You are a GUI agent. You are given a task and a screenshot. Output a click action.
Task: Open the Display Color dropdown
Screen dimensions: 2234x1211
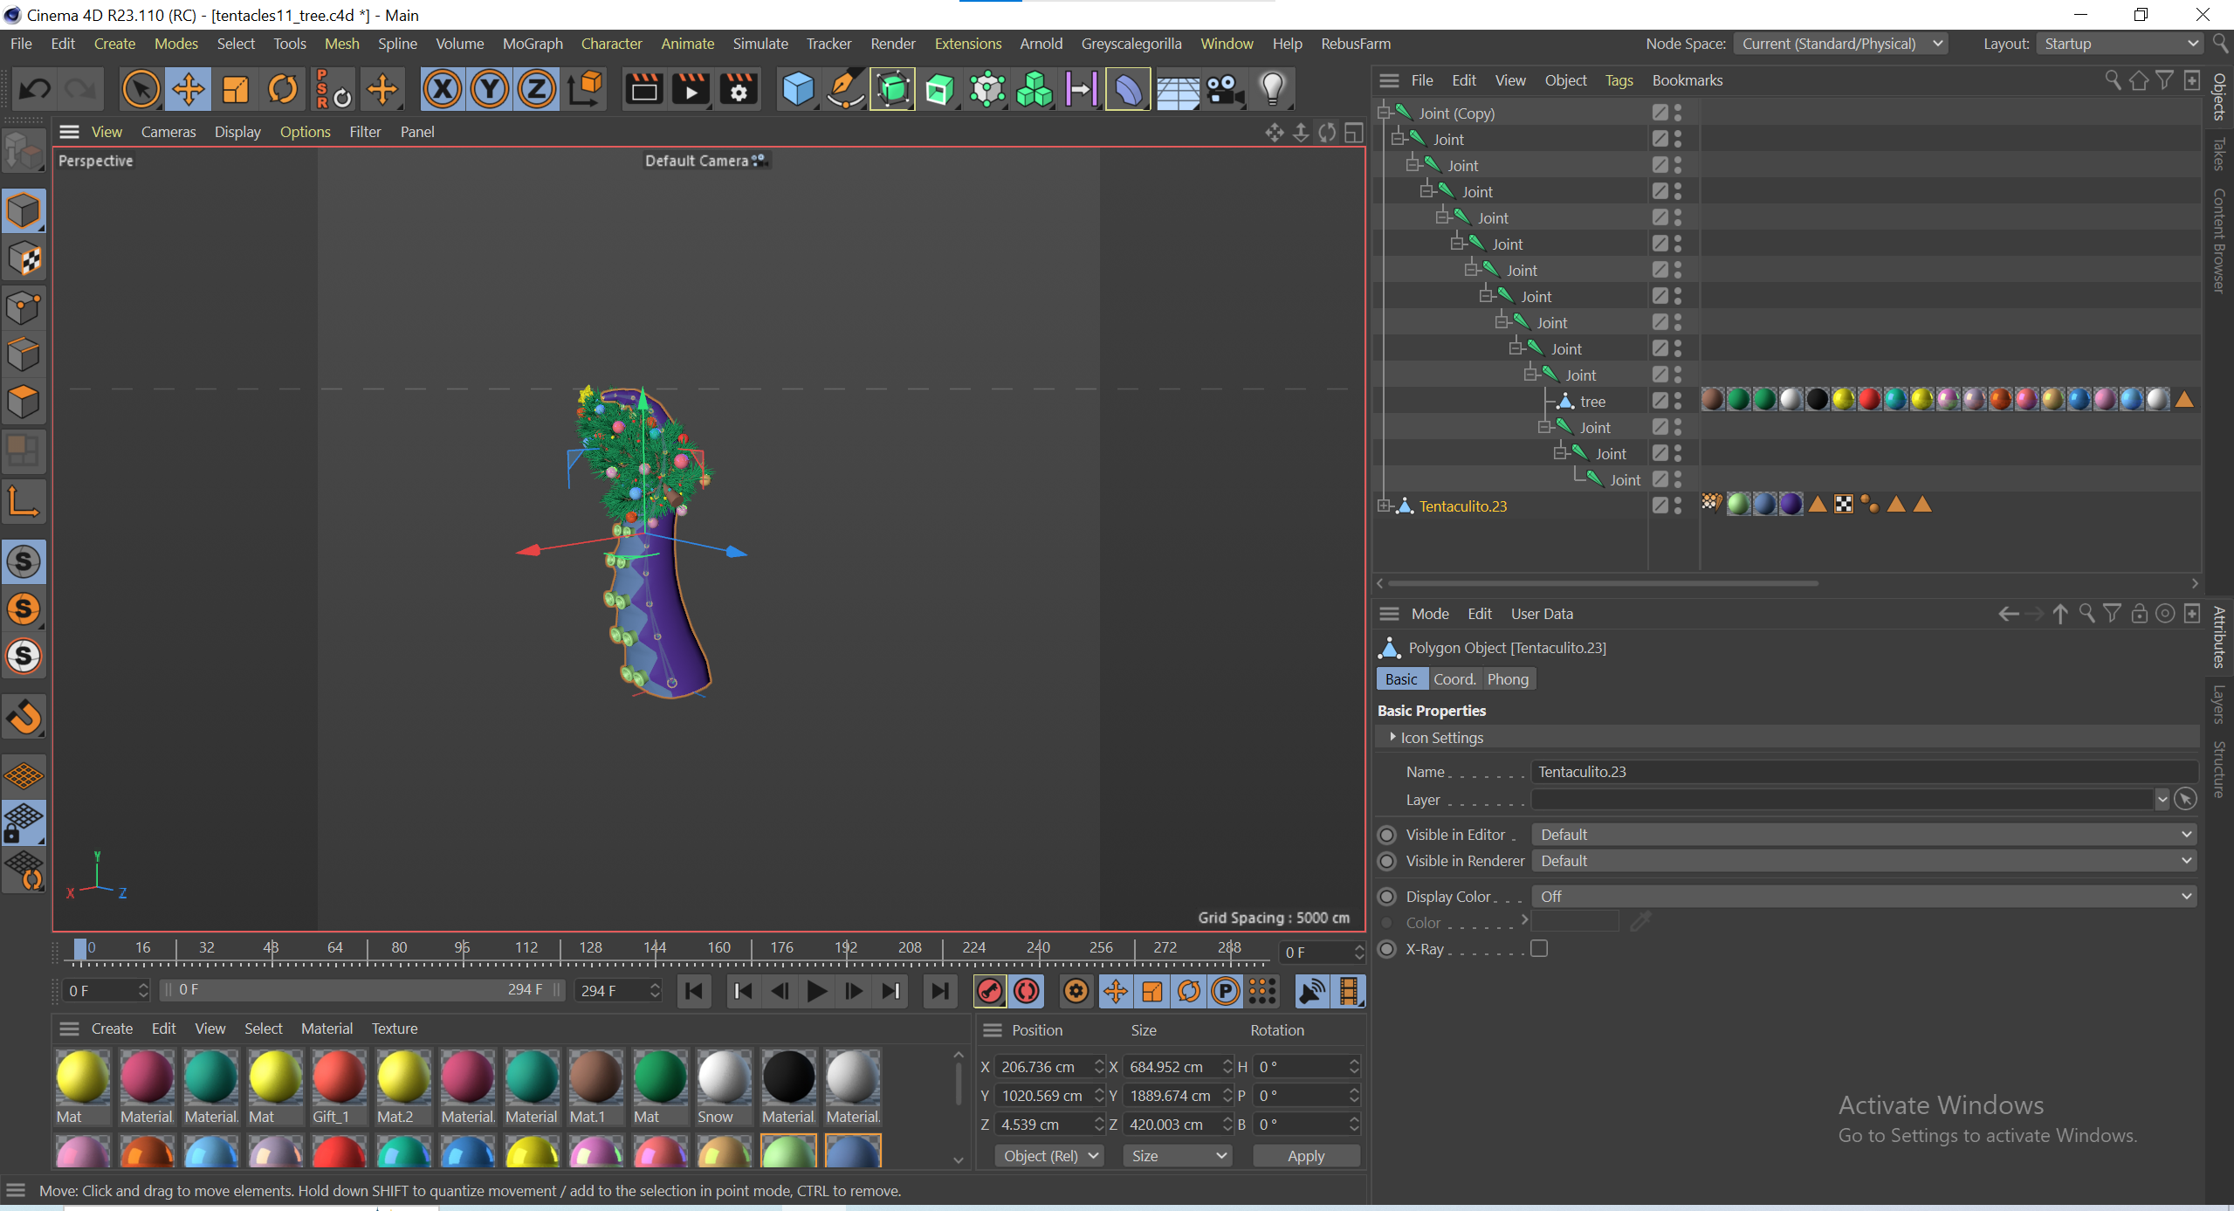coord(1864,896)
